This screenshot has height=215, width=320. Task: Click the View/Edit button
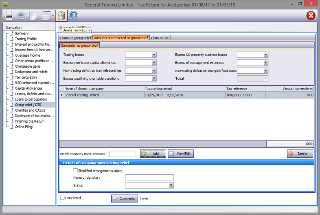coord(181,154)
